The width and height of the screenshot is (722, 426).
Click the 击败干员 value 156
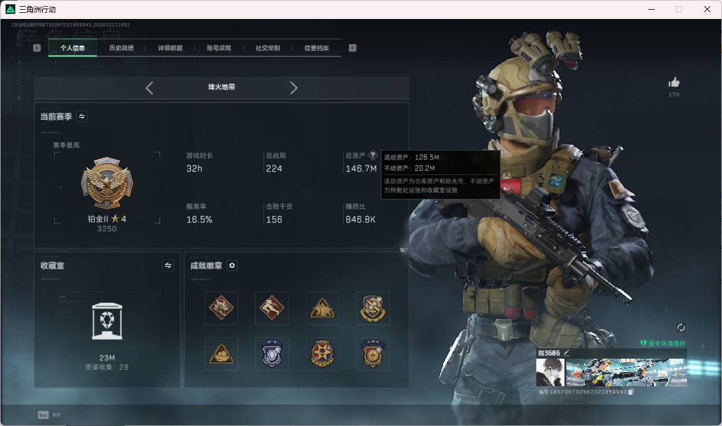tap(274, 220)
